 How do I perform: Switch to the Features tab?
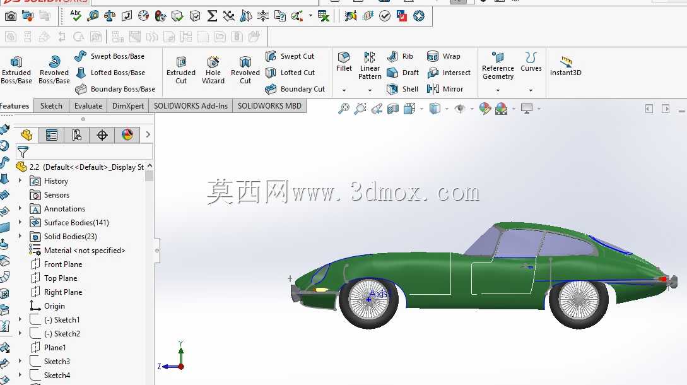click(15, 105)
